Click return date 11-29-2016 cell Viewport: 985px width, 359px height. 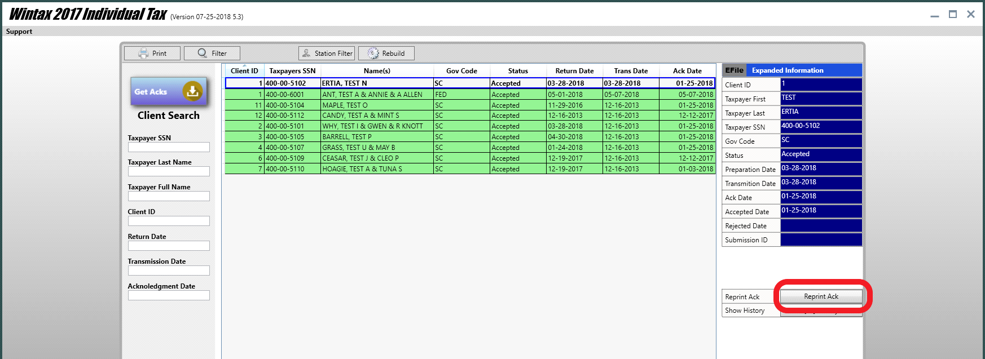[x=574, y=105]
